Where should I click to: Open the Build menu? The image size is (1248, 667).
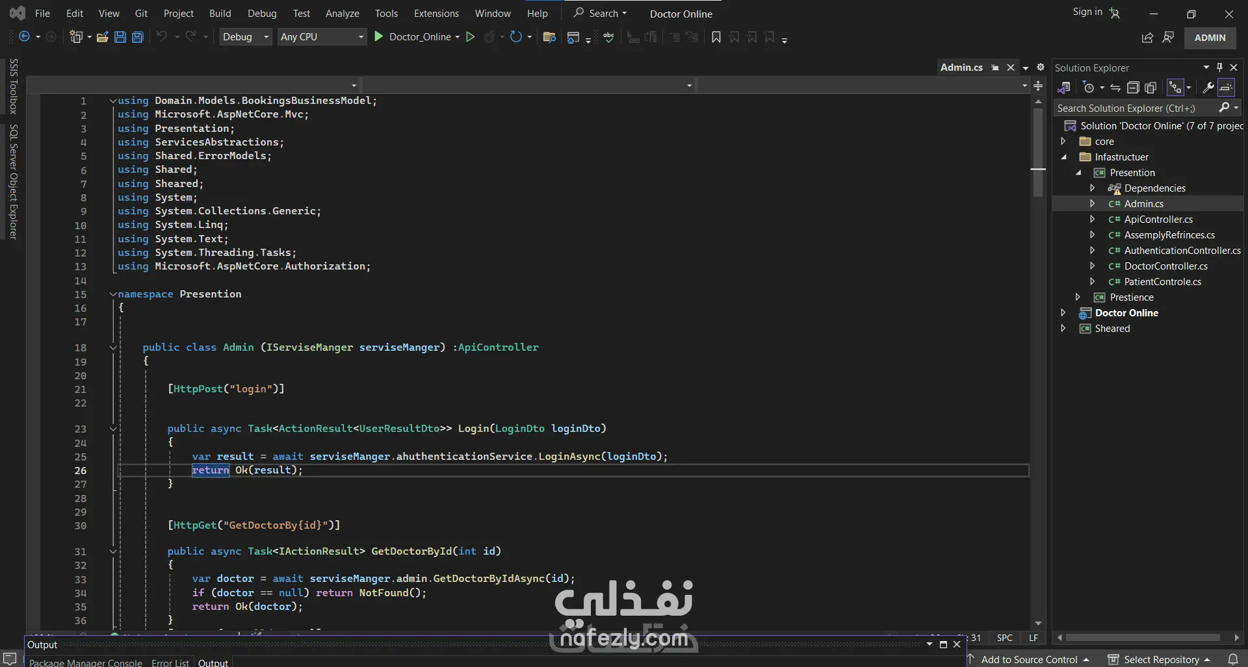pyautogui.click(x=220, y=13)
